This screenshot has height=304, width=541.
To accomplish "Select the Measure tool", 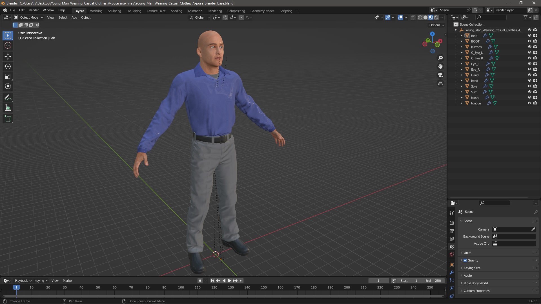I will pyautogui.click(x=8, y=108).
